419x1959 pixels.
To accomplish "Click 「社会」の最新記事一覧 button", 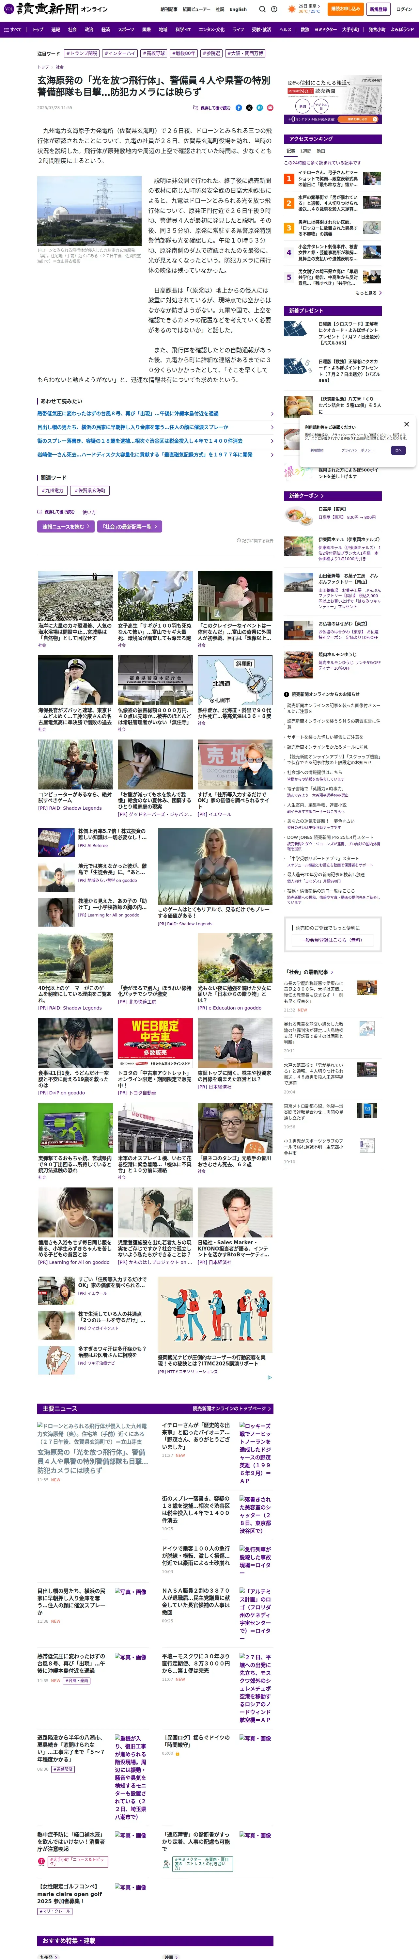I will (129, 526).
